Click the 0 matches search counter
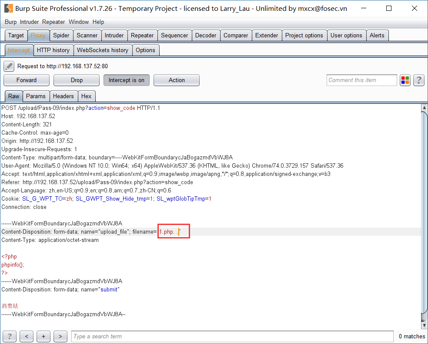This screenshot has height=344, width=428. pos(412,336)
